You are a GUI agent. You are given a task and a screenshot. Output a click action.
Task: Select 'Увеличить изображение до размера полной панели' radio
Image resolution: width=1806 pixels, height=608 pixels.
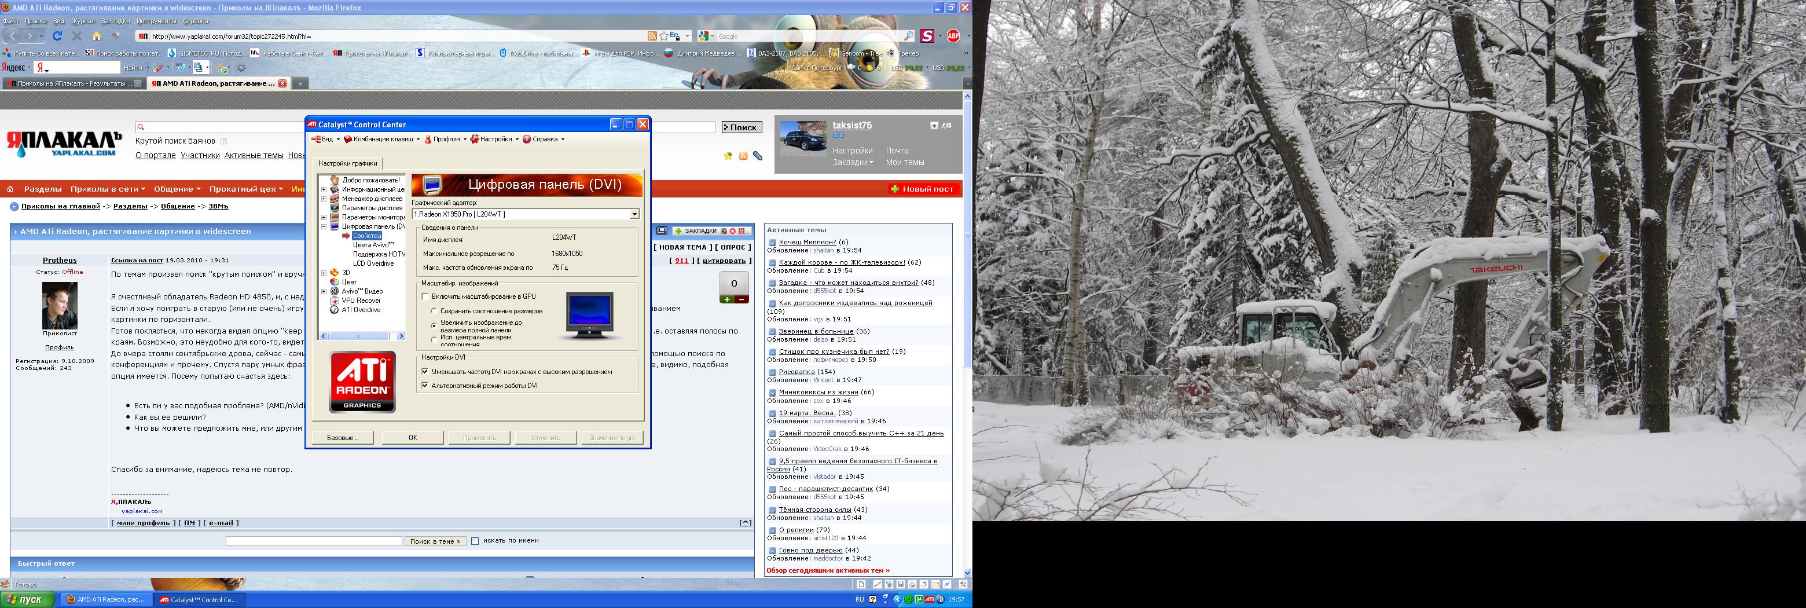[435, 325]
